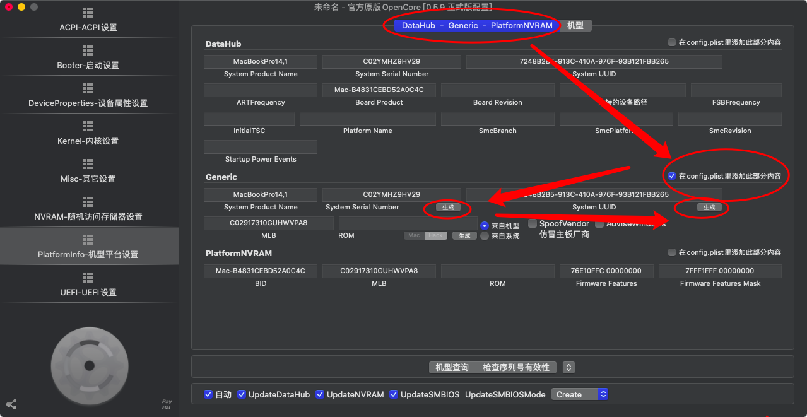This screenshot has height=417, width=807.
Task: Click the Board Product field
Action: (x=379, y=90)
